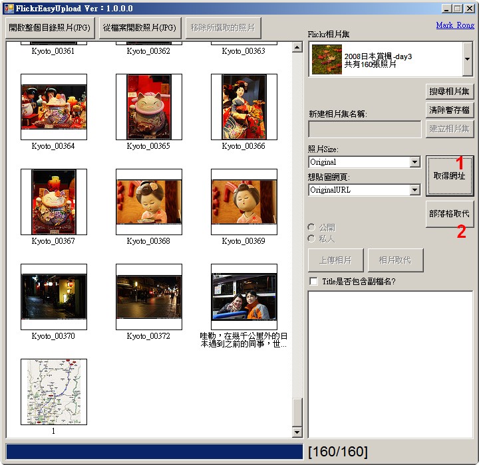This screenshot has height=465, width=479.
Task: Click the 搜尋相片集 button
Action: [449, 91]
